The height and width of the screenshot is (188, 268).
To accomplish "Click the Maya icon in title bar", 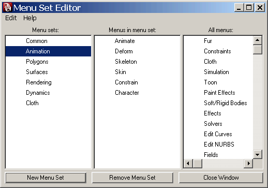I will (x=7, y=7).
